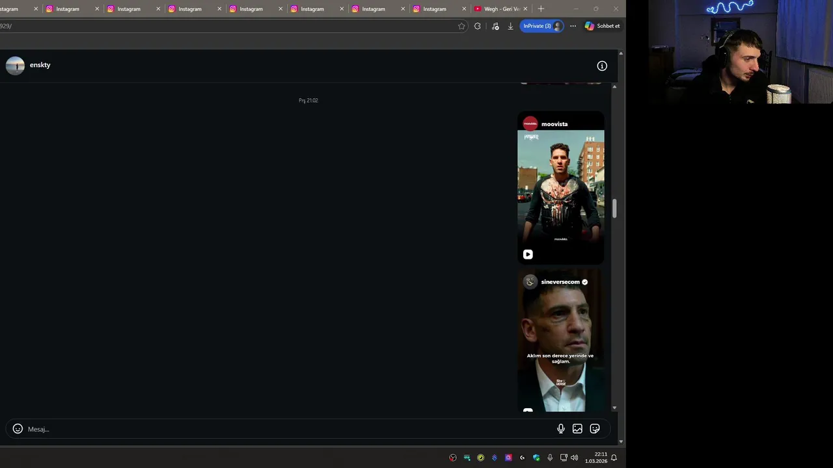Click page scrollbar up arrow

click(x=621, y=53)
